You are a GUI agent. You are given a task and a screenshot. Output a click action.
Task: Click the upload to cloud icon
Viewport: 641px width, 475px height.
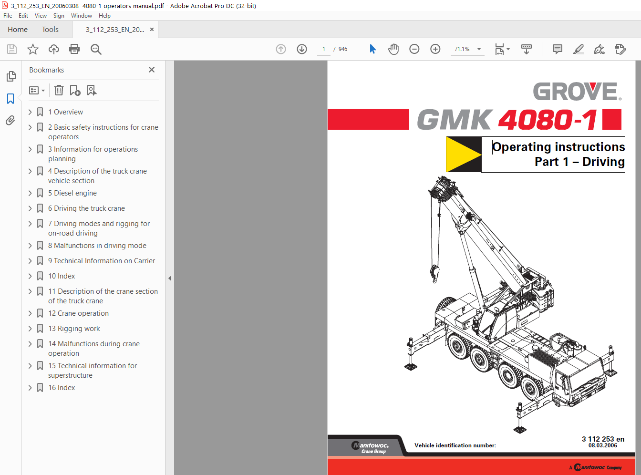point(54,49)
